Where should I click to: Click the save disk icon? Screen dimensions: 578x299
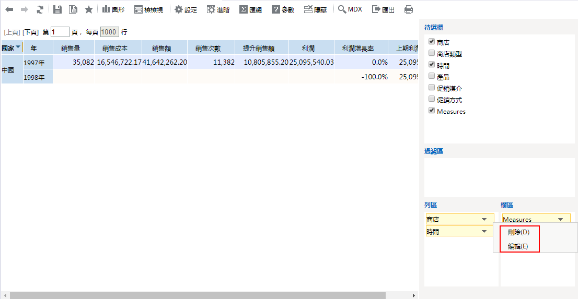coord(57,9)
